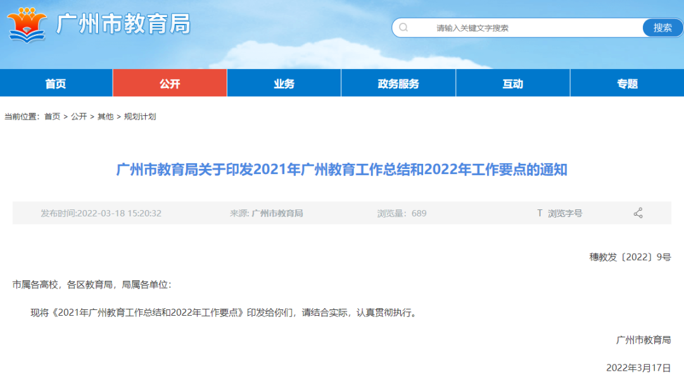684x379 pixels.
Task: Open the 专题 navigation tab
Action: (627, 84)
